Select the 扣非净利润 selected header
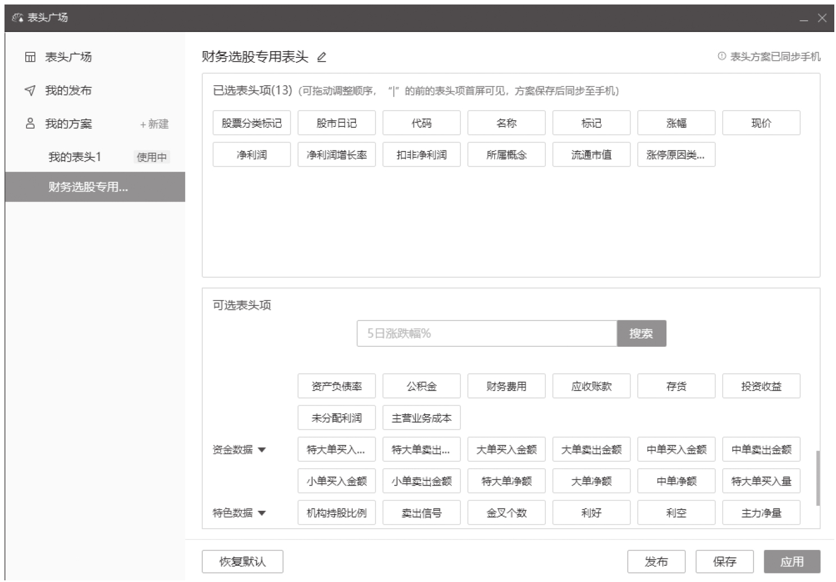 pyautogui.click(x=422, y=155)
